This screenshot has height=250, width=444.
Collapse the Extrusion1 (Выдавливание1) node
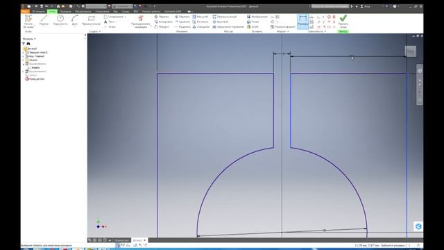pyautogui.click(x=23, y=64)
